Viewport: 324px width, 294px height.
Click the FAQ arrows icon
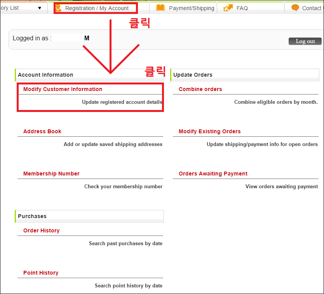(x=228, y=8)
